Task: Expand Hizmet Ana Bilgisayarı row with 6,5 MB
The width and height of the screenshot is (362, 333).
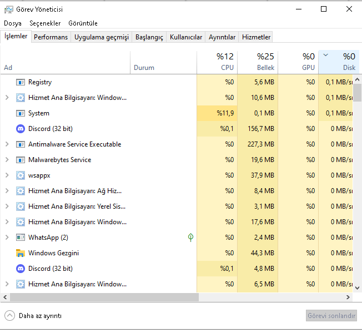Action: [x=7, y=284]
